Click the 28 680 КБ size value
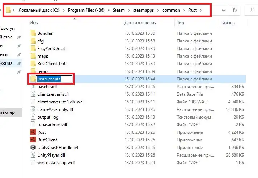The width and height of the screenshot is (258, 178). [x=235, y=155]
